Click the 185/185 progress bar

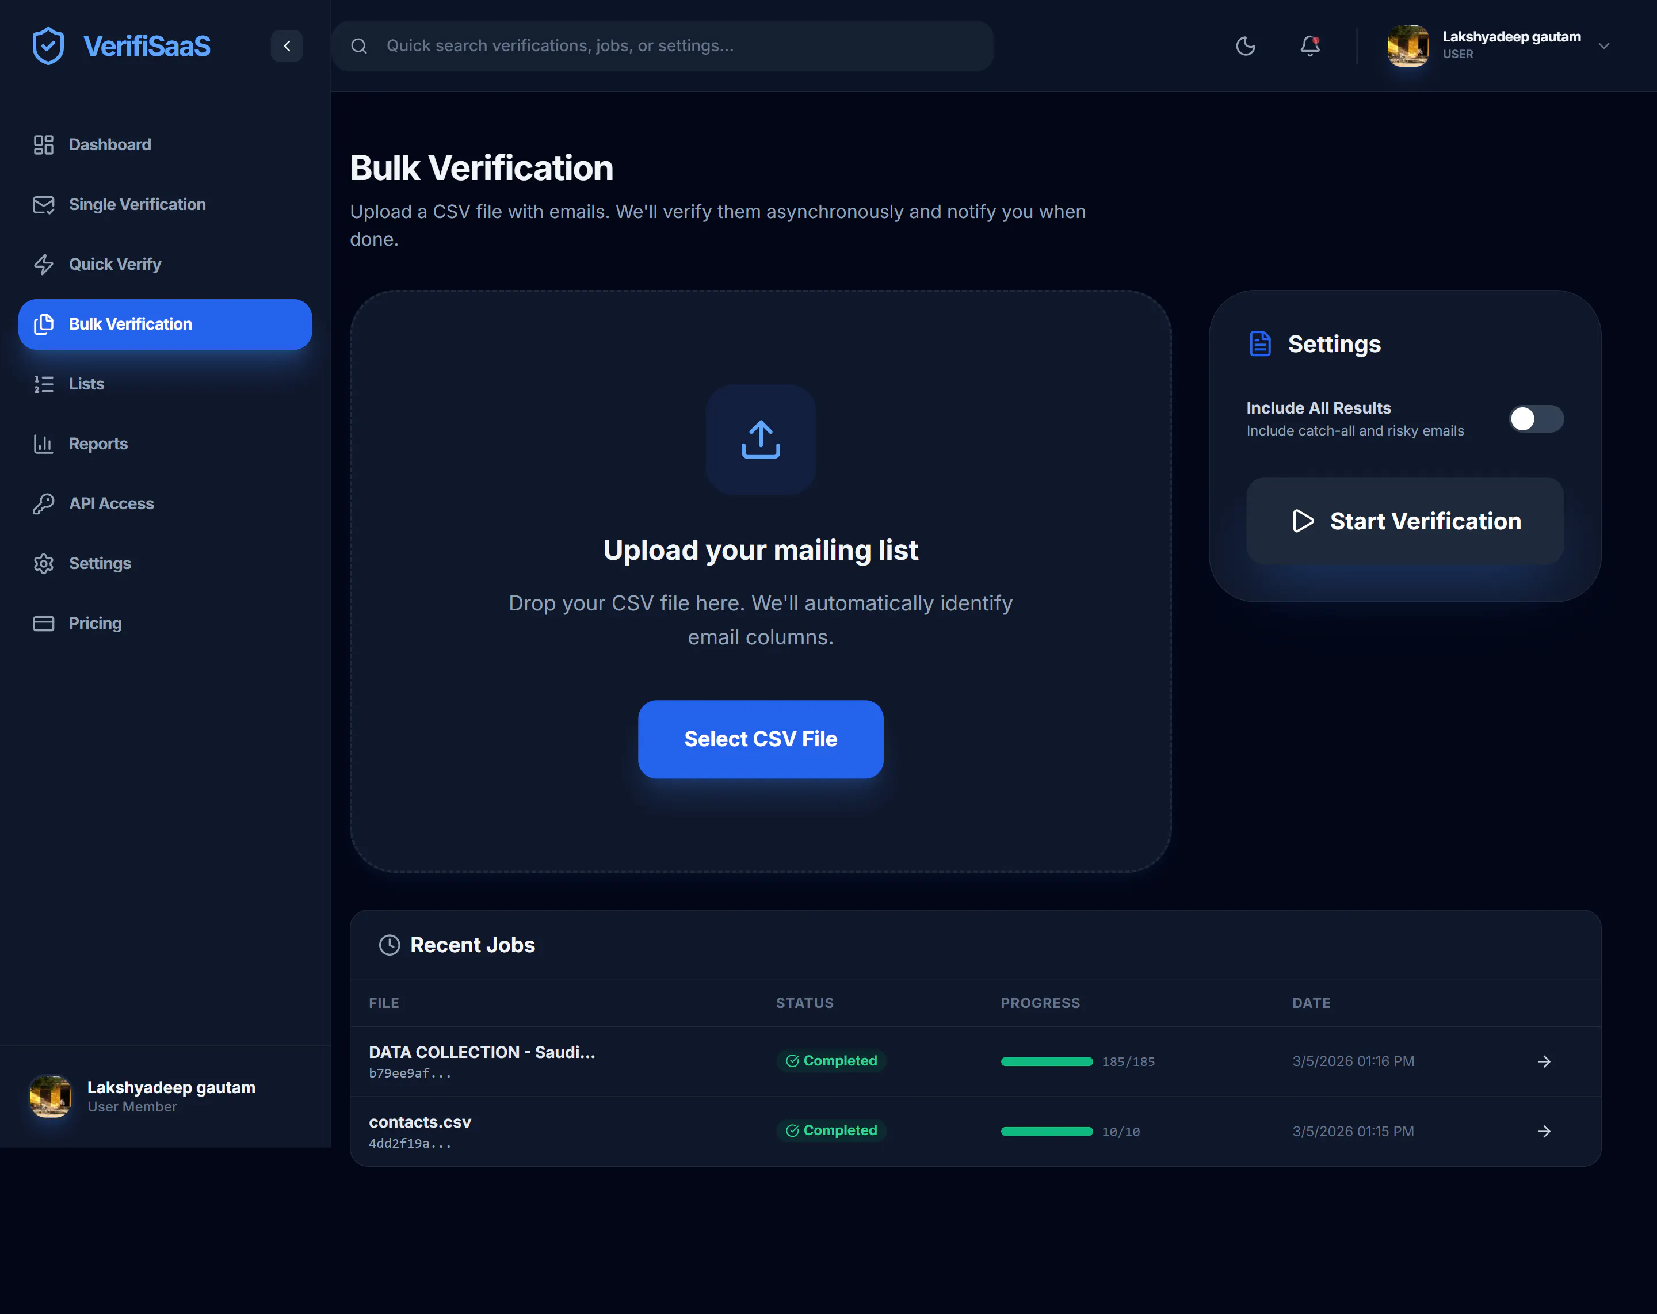[1047, 1062]
